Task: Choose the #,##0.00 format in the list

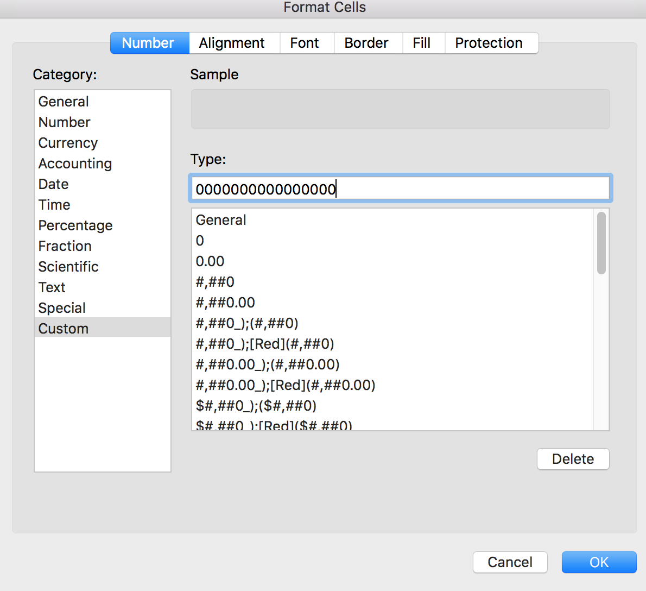Action: 225,303
